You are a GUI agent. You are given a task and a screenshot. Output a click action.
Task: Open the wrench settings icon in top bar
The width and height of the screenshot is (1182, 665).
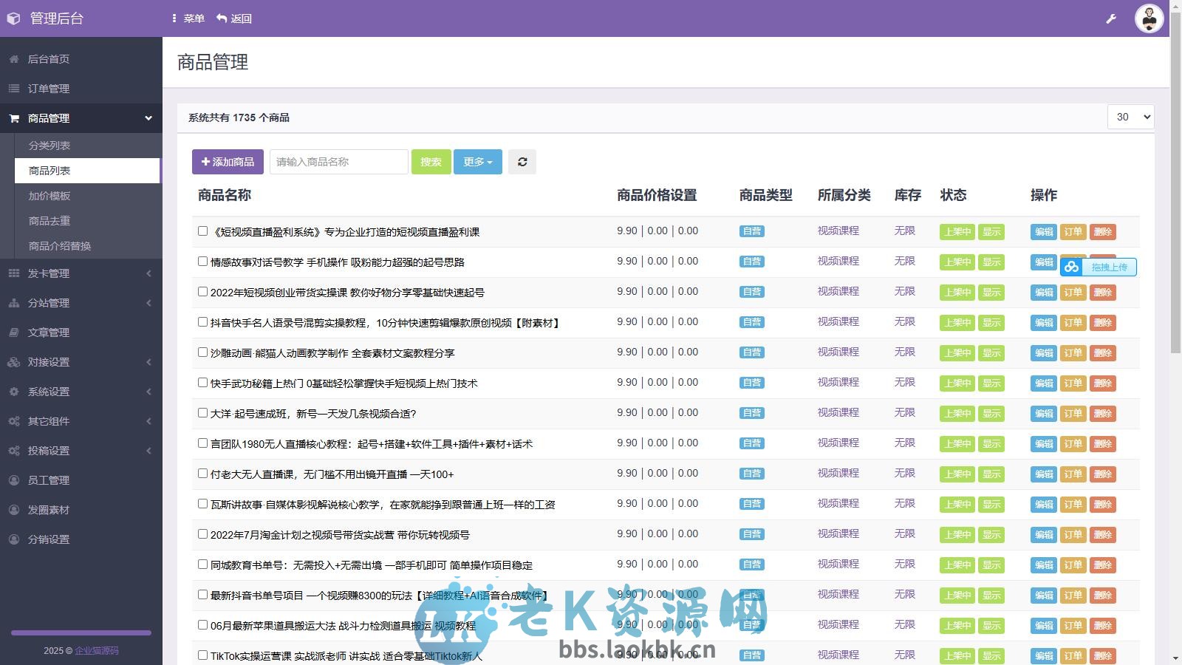pyautogui.click(x=1111, y=18)
